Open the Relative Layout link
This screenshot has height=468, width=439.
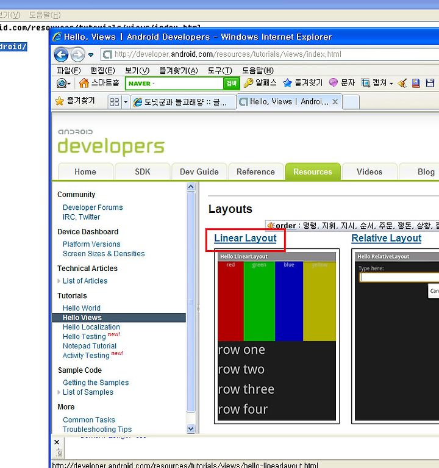pos(386,238)
